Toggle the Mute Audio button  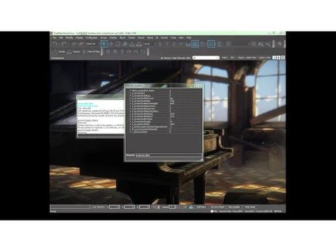(250, 207)
